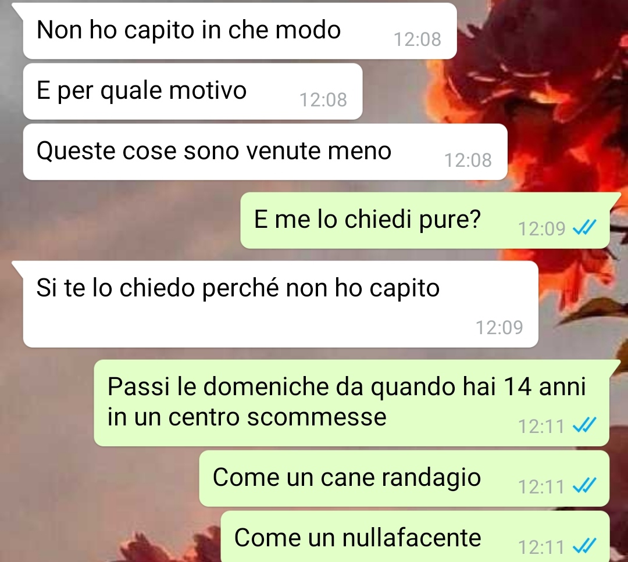Select the message 'Non ho capito in che modo'

240,31
